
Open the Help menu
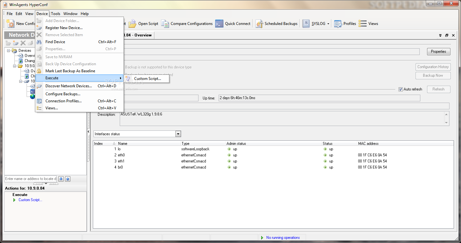pyautogui.click(x=85, y=14)
